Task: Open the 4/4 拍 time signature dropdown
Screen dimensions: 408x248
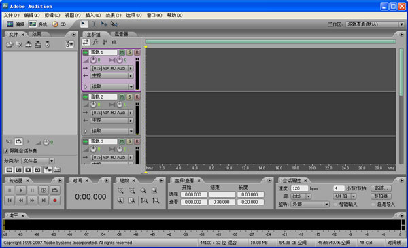Action: tap(345, 196)
